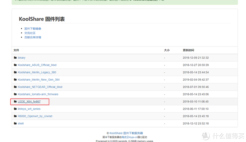Click timestamp 2018-06-11 17:00:10
This screenshot has width=246, height=142.
click(196, 109)
